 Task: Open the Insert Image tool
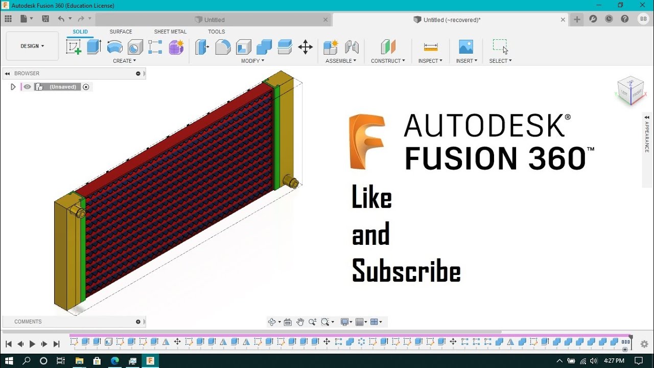[466, 47]
